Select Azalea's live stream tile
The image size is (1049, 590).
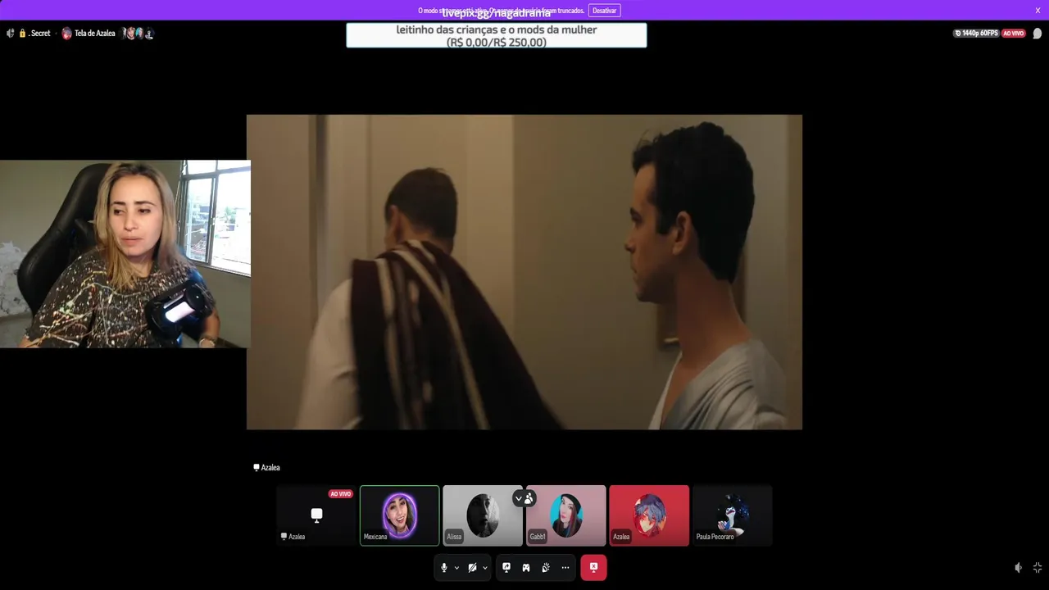[316, 515]
